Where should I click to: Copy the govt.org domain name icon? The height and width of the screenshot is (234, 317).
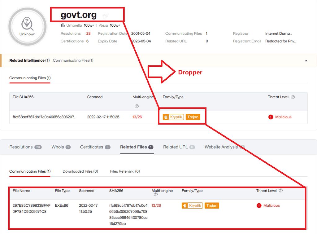point(105,16)
